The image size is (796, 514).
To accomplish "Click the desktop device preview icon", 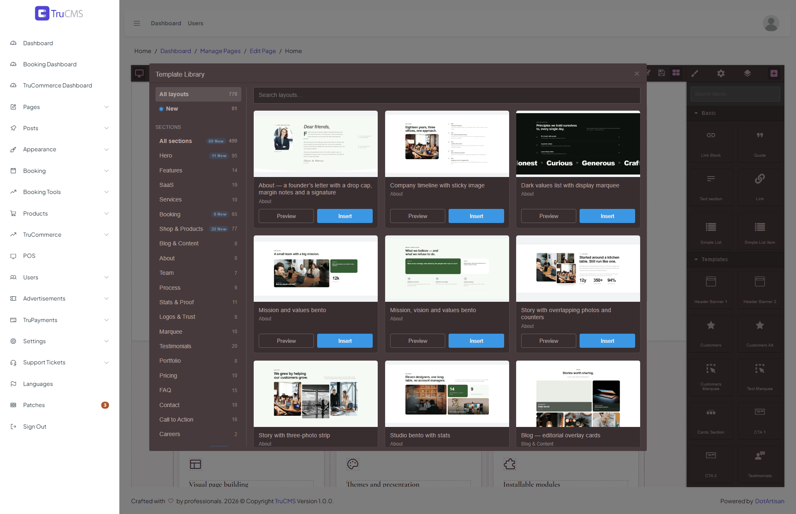I will pyautogui.click(x=139, y=73).
